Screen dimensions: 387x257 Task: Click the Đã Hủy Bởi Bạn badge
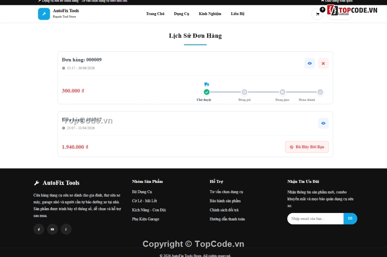pos(307,147)
